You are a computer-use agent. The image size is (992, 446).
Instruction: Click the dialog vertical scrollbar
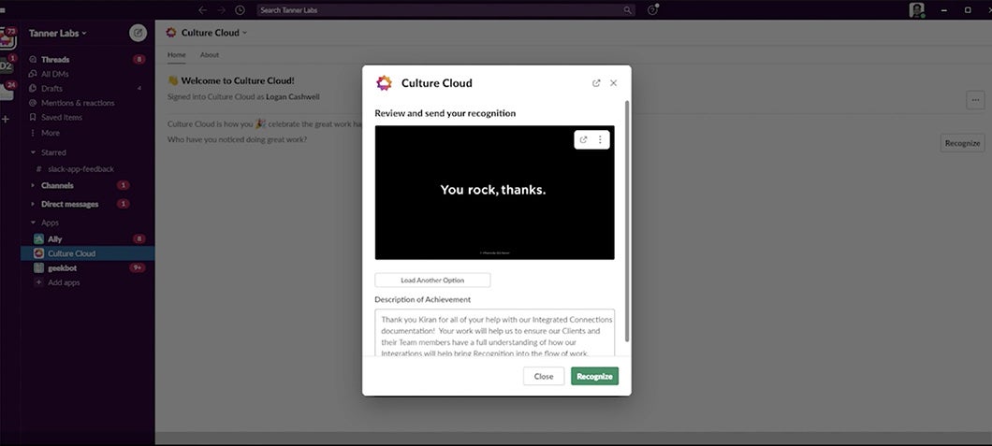627,221
